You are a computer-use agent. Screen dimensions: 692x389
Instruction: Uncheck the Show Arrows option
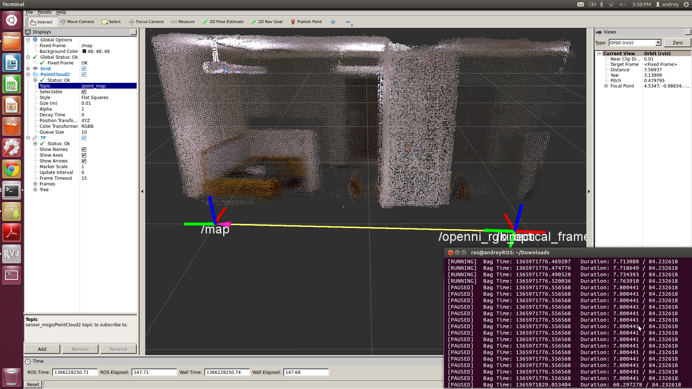84,161
